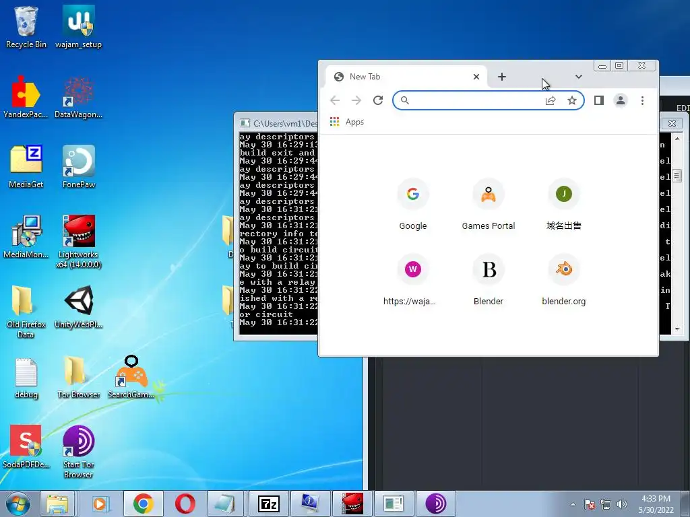Click the scrollbar down arrow in the background window

[x=677, y=329]
